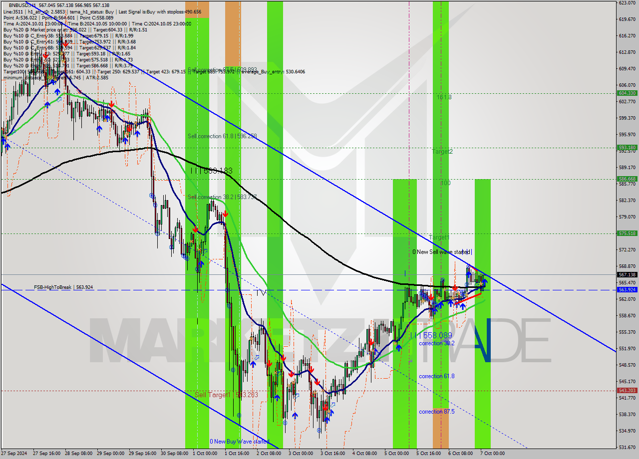Click the '100' Fibonacci level label

[x=445, y=183]
